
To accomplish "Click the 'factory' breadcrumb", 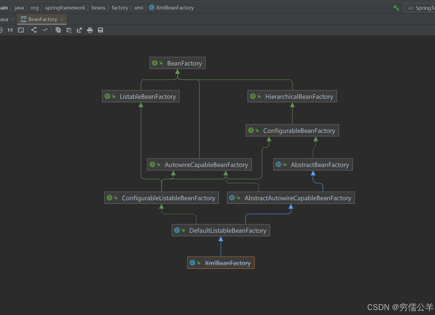I will [x=120, y=8].
